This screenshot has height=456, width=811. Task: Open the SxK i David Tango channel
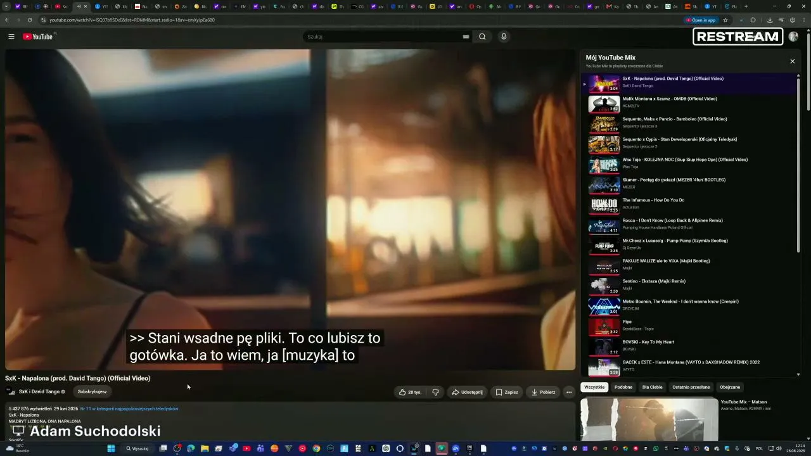39,392
